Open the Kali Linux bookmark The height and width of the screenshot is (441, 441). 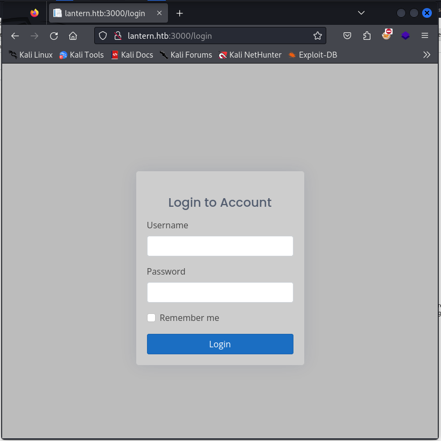(x=30, y=54)
